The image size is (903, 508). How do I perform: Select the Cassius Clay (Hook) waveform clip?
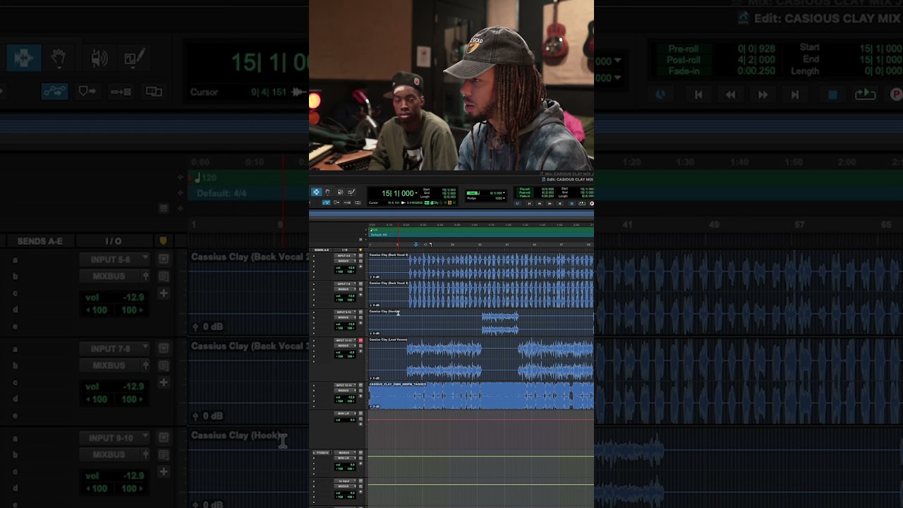tap(500, 323)
